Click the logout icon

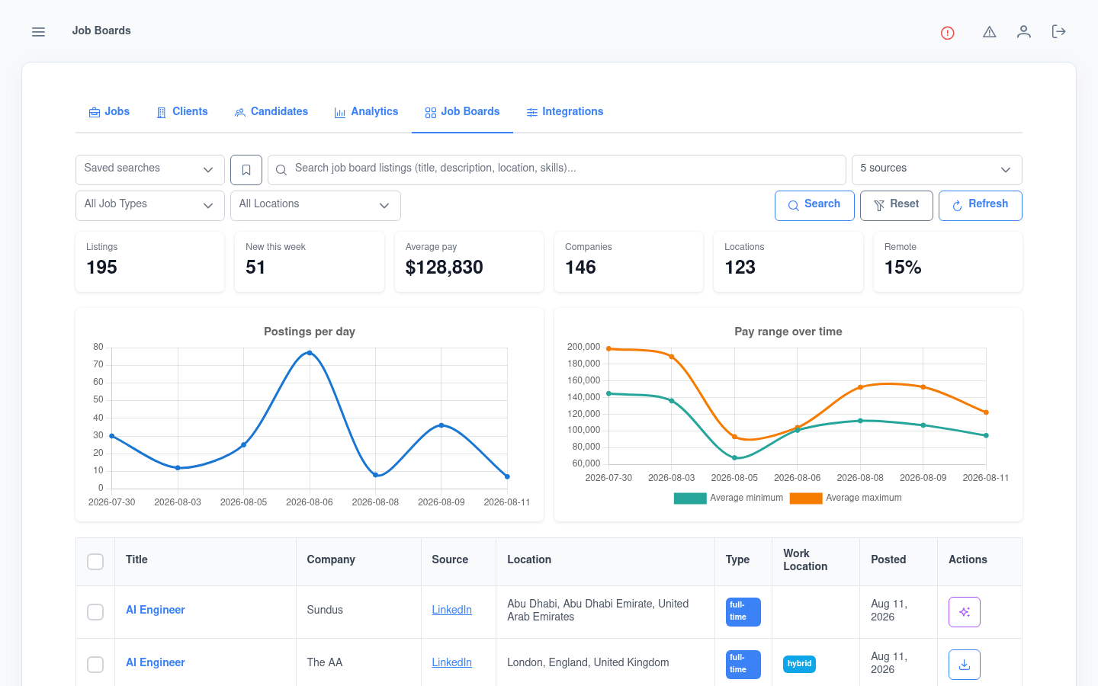tap(1058, 32)
